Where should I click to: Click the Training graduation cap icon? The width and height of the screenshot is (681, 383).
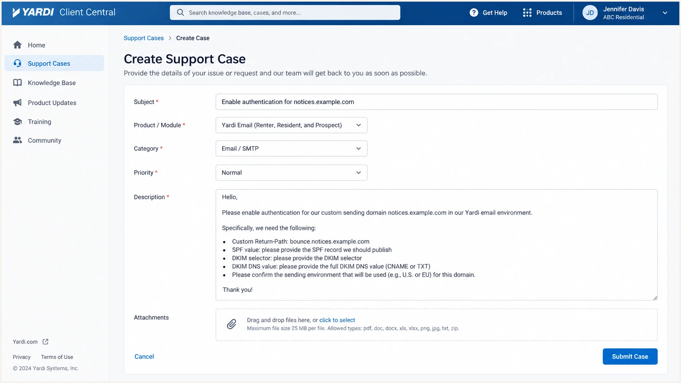[17, 122]
